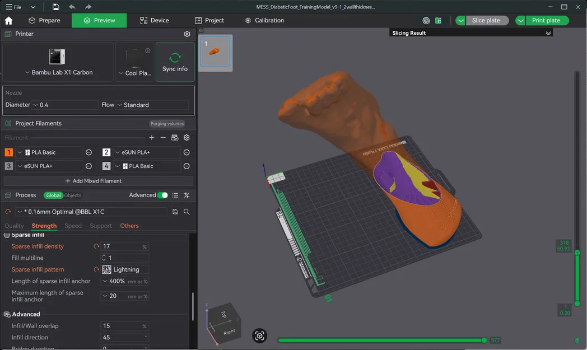Redo the last action
This screenshot has height=350, width=587.
tap(88, 7)
